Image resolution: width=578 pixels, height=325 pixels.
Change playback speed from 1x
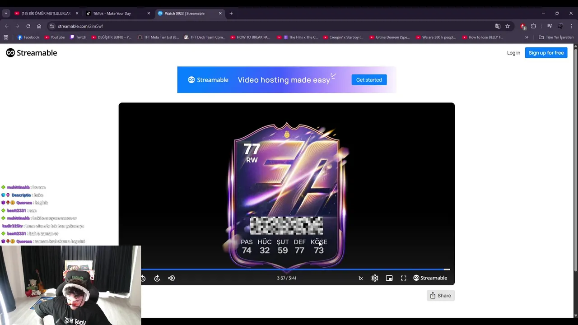(x=360, y=278)
